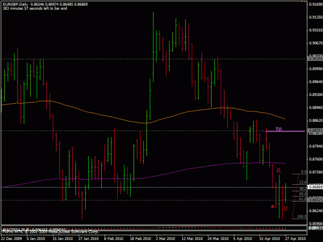
Task: Click the 15 Apr 2010 date label
Action: (x=269, y=238)
